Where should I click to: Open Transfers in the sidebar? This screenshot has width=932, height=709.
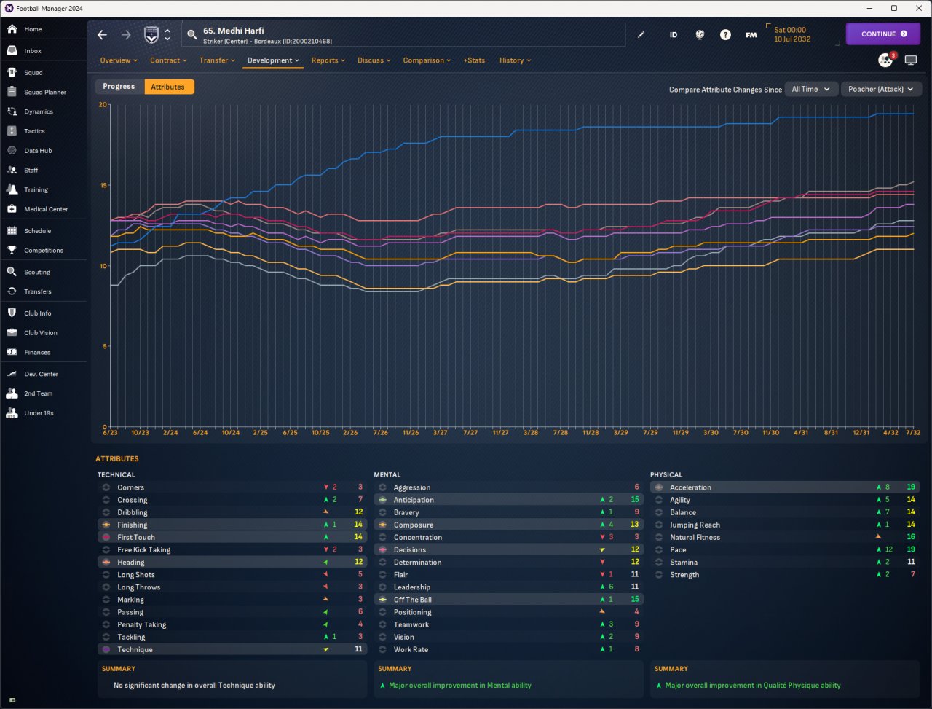click(x=37, y=291)
